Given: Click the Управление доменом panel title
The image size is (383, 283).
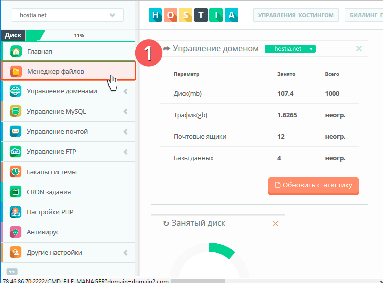Looking at the screenshot, I should click(216, 48).
